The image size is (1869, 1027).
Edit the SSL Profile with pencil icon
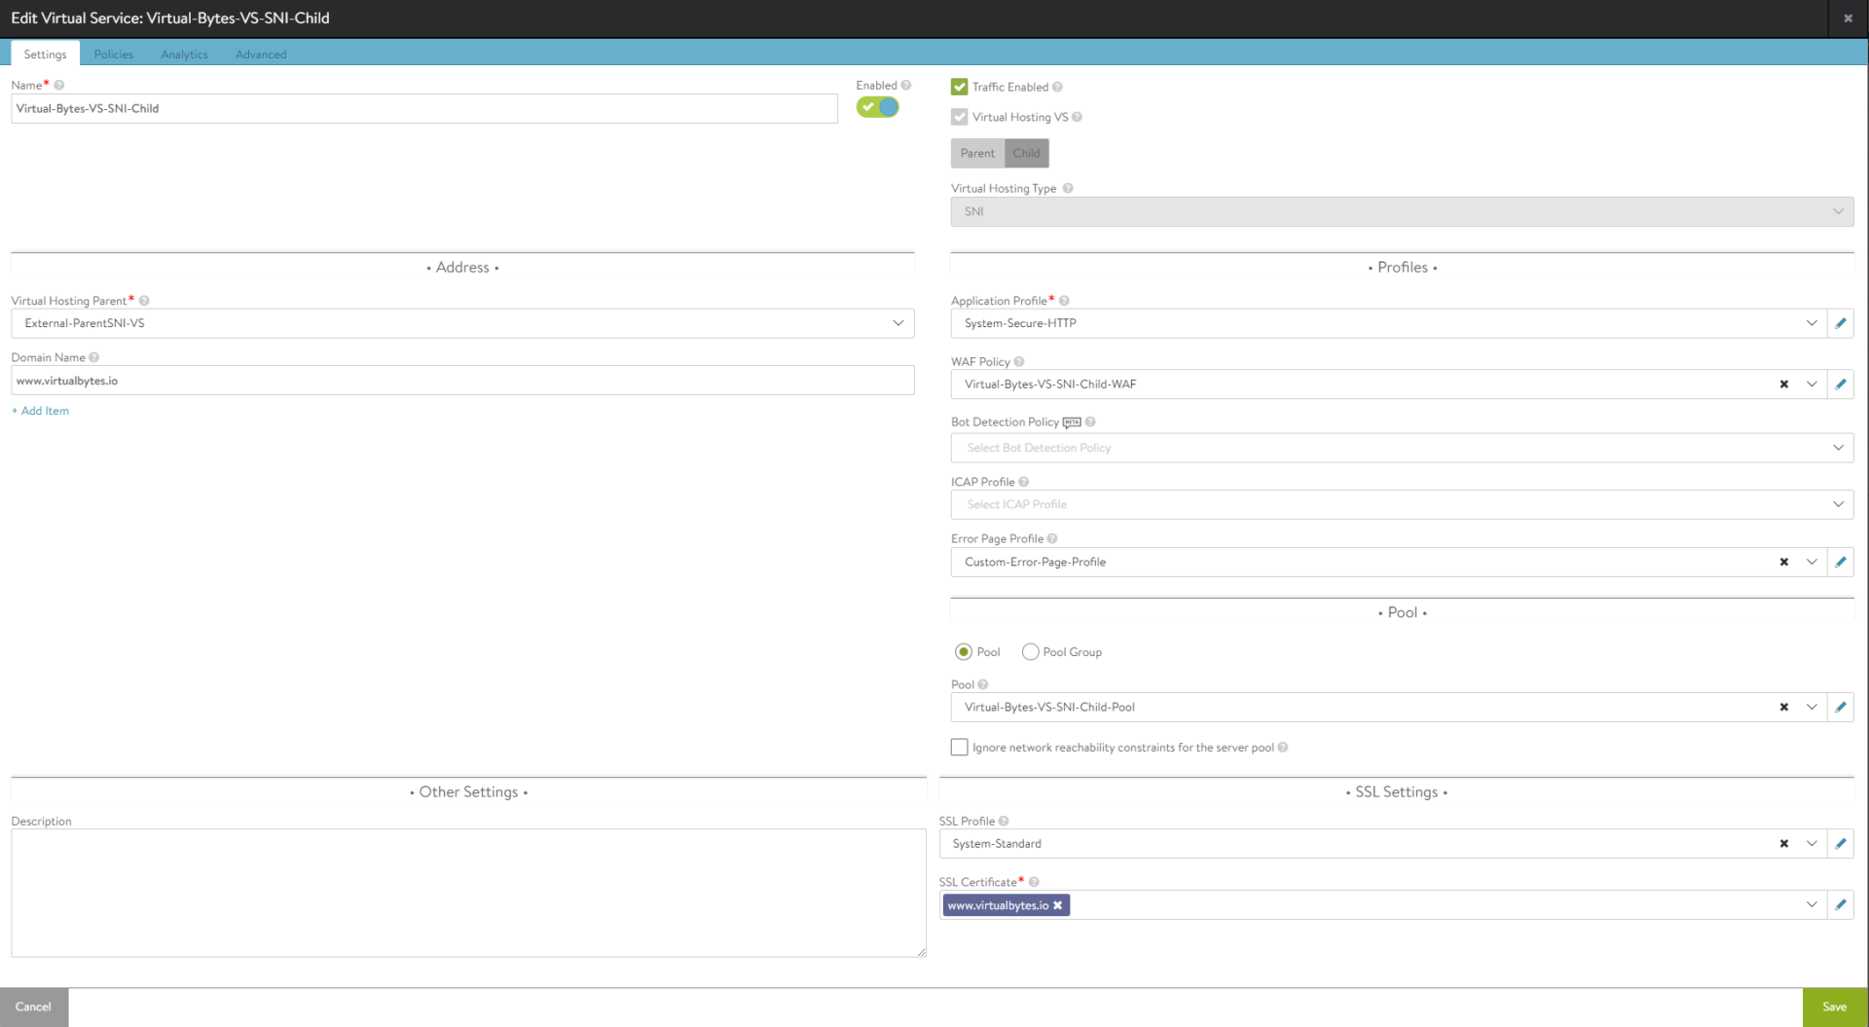(x=1840, y=844)
